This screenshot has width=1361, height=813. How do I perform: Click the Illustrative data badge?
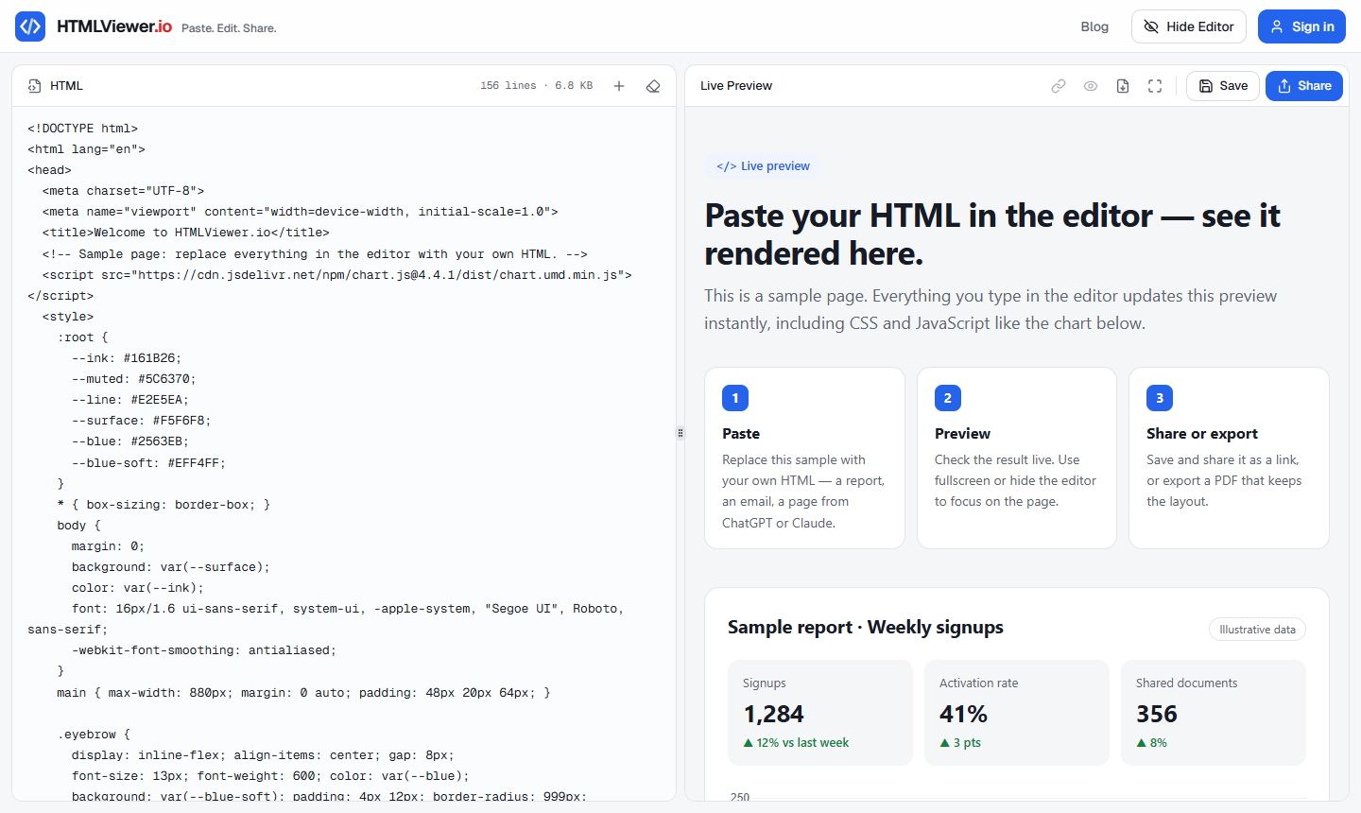pos(1257,630)
